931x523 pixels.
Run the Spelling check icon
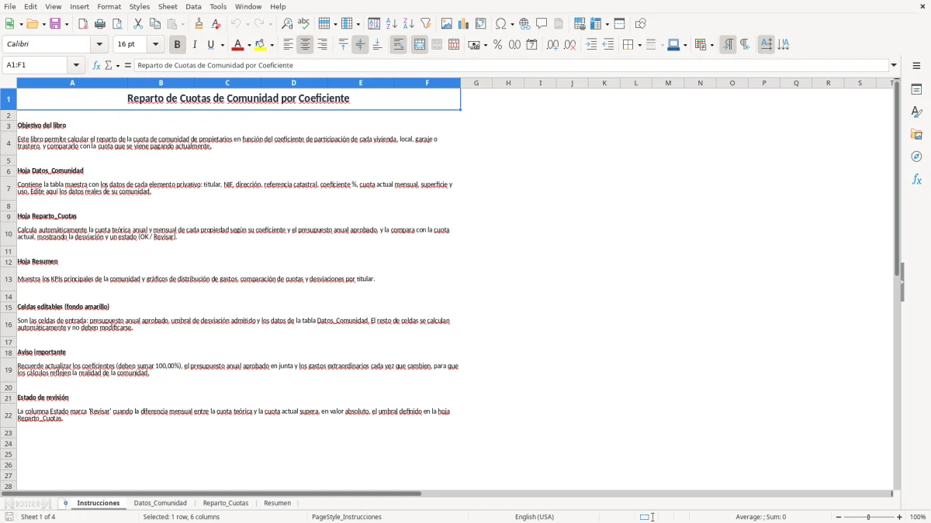[x=304, y=24]
